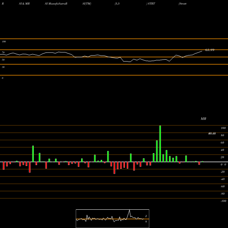Click the RSI current value label 65.89
Viewport: 228px width, 228px height.
(210, 50)
